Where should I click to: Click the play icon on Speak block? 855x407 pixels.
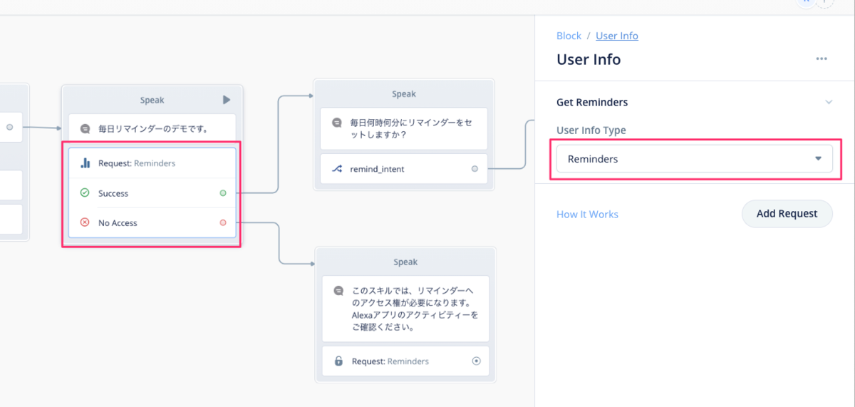[x=227, y=101]
